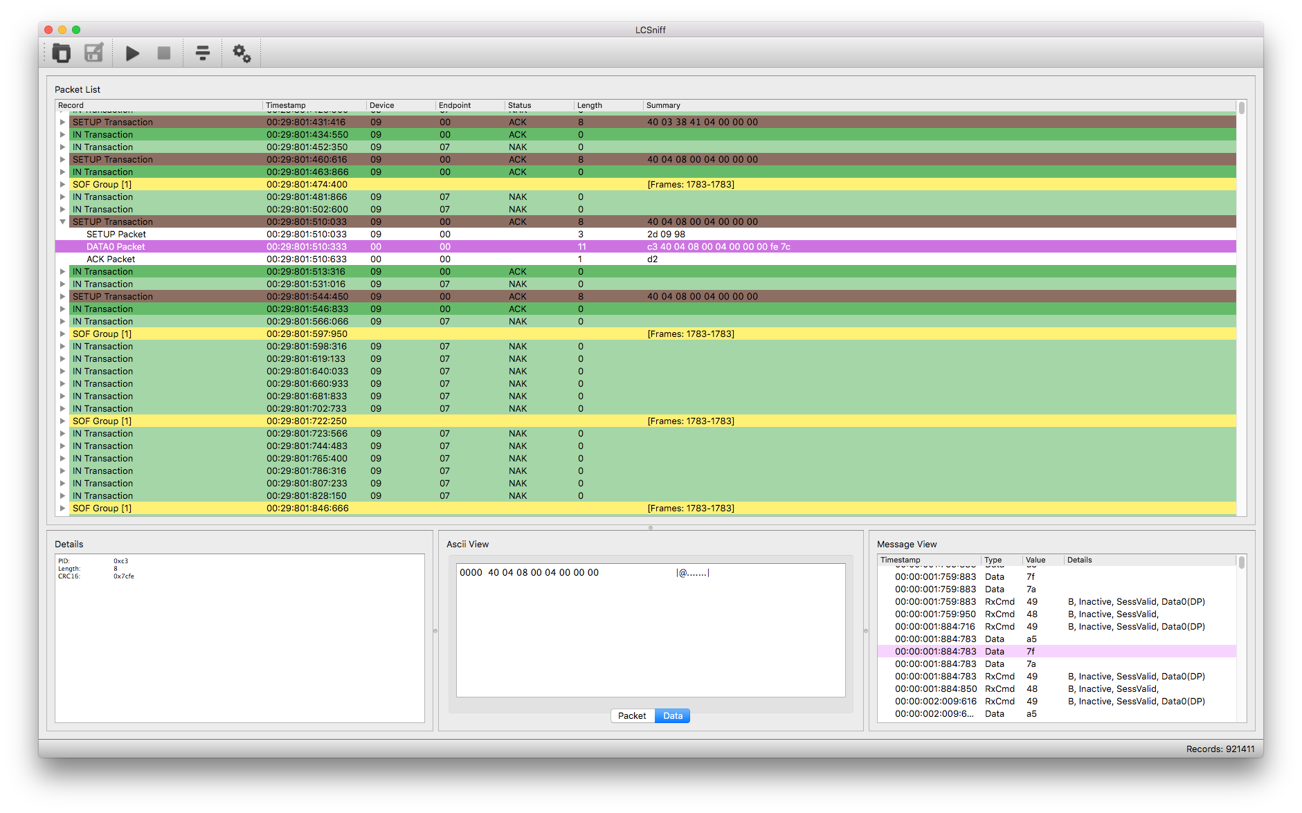Stop capture with the stop button
Viewport: 1302px width, 813px height.
click(164, 53)
